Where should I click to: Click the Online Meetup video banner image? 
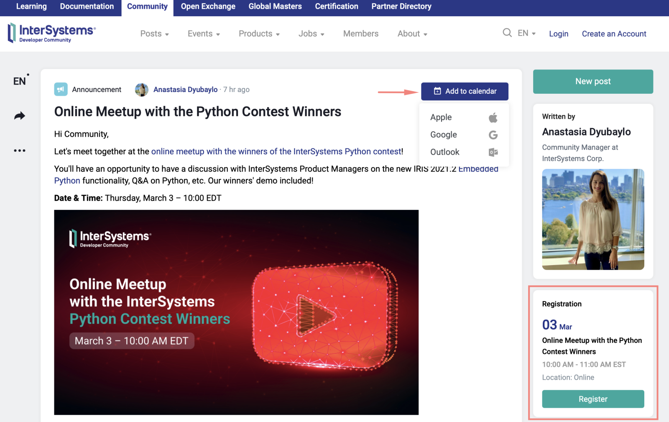[x=236, y=312]
